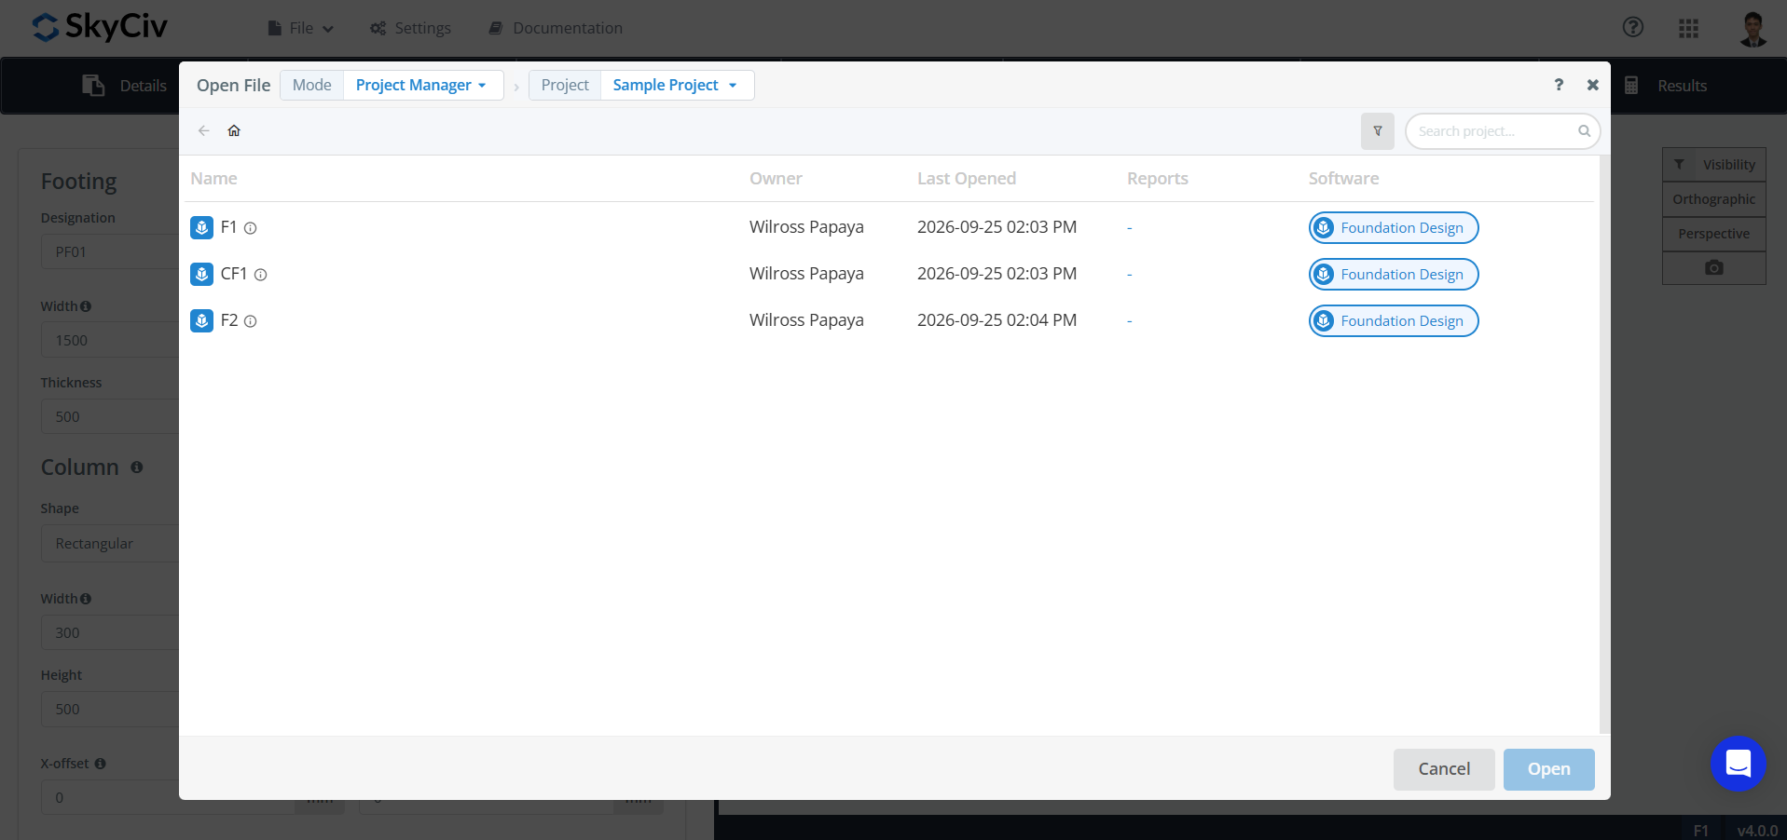
Task: Expand the Project Manager mode dropdown
Action: point(423,85)
